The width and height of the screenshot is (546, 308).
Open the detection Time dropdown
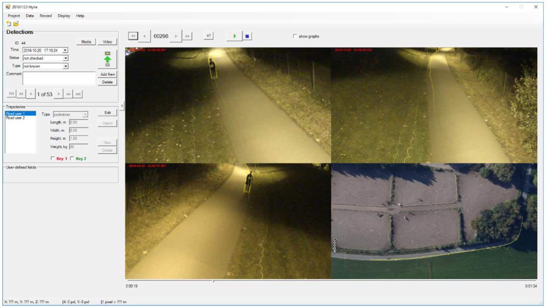[x=65, y=50]
